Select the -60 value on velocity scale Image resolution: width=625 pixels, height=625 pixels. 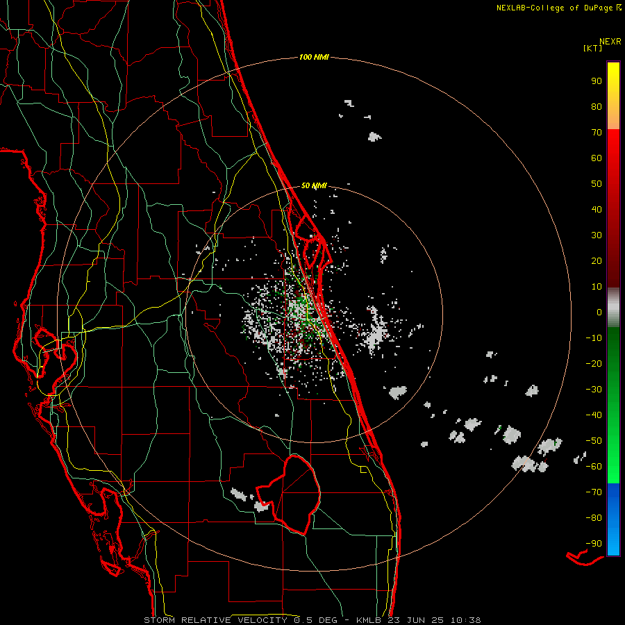coord(594,467)
